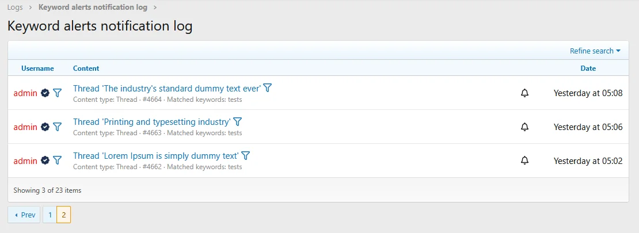Click bell icon for Yesterday 05:08 entry
The height and width of the screenshot is (233, 639).
(x=524, y=93)
